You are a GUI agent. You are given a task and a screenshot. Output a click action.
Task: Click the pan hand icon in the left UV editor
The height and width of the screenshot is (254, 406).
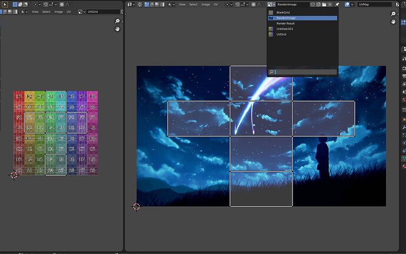coord(117,29)
